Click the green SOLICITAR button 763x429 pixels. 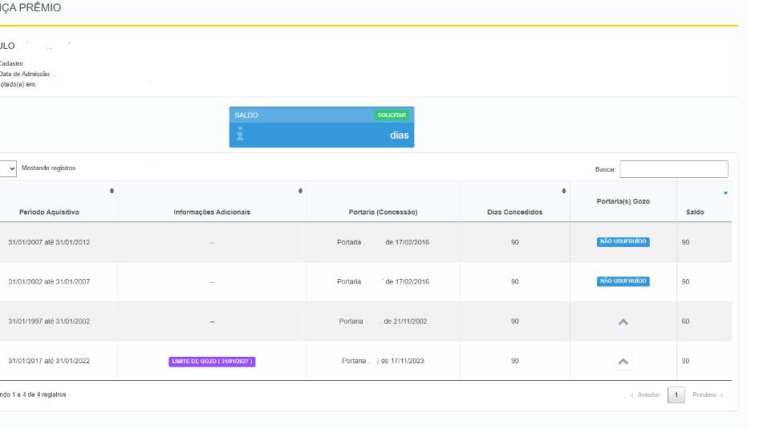click(x=392, y=115)
